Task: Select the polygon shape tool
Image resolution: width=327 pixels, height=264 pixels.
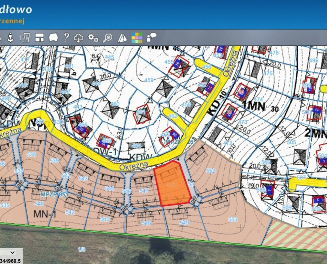Action: pyautogui.click(x=53, y=38)
